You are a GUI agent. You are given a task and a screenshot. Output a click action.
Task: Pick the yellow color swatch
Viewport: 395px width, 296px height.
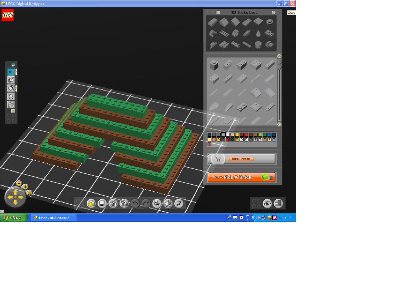pyautogui.click(x=237, y=135)
